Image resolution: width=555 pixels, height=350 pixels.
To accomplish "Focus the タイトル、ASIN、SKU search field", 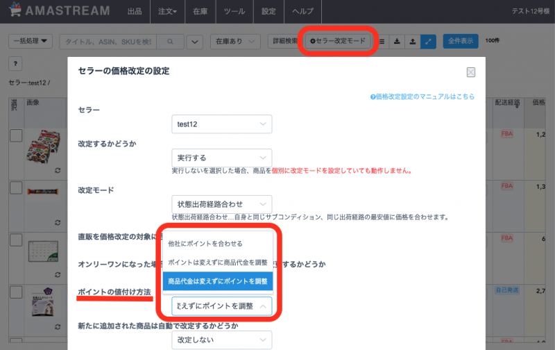I will [108, 42].
